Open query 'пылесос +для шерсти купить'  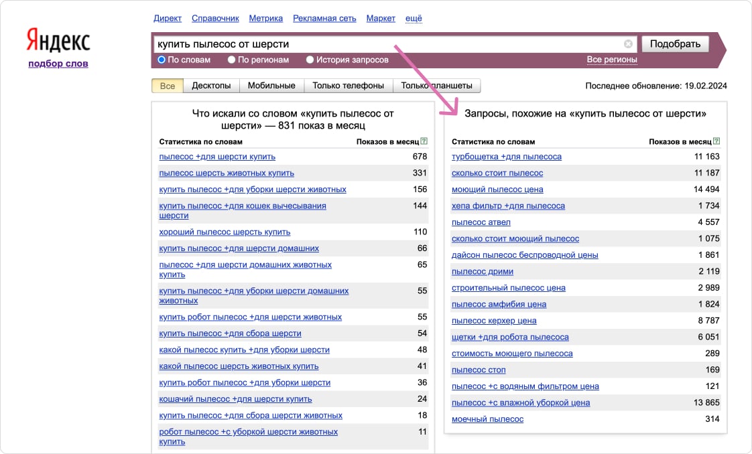[217, 157]
